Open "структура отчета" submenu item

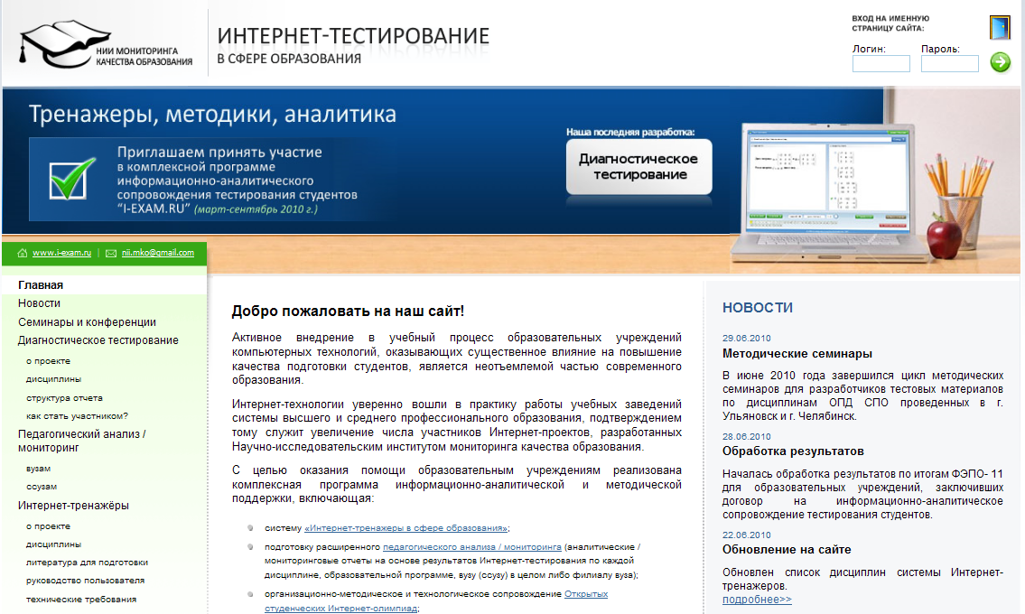click(64, 398)
